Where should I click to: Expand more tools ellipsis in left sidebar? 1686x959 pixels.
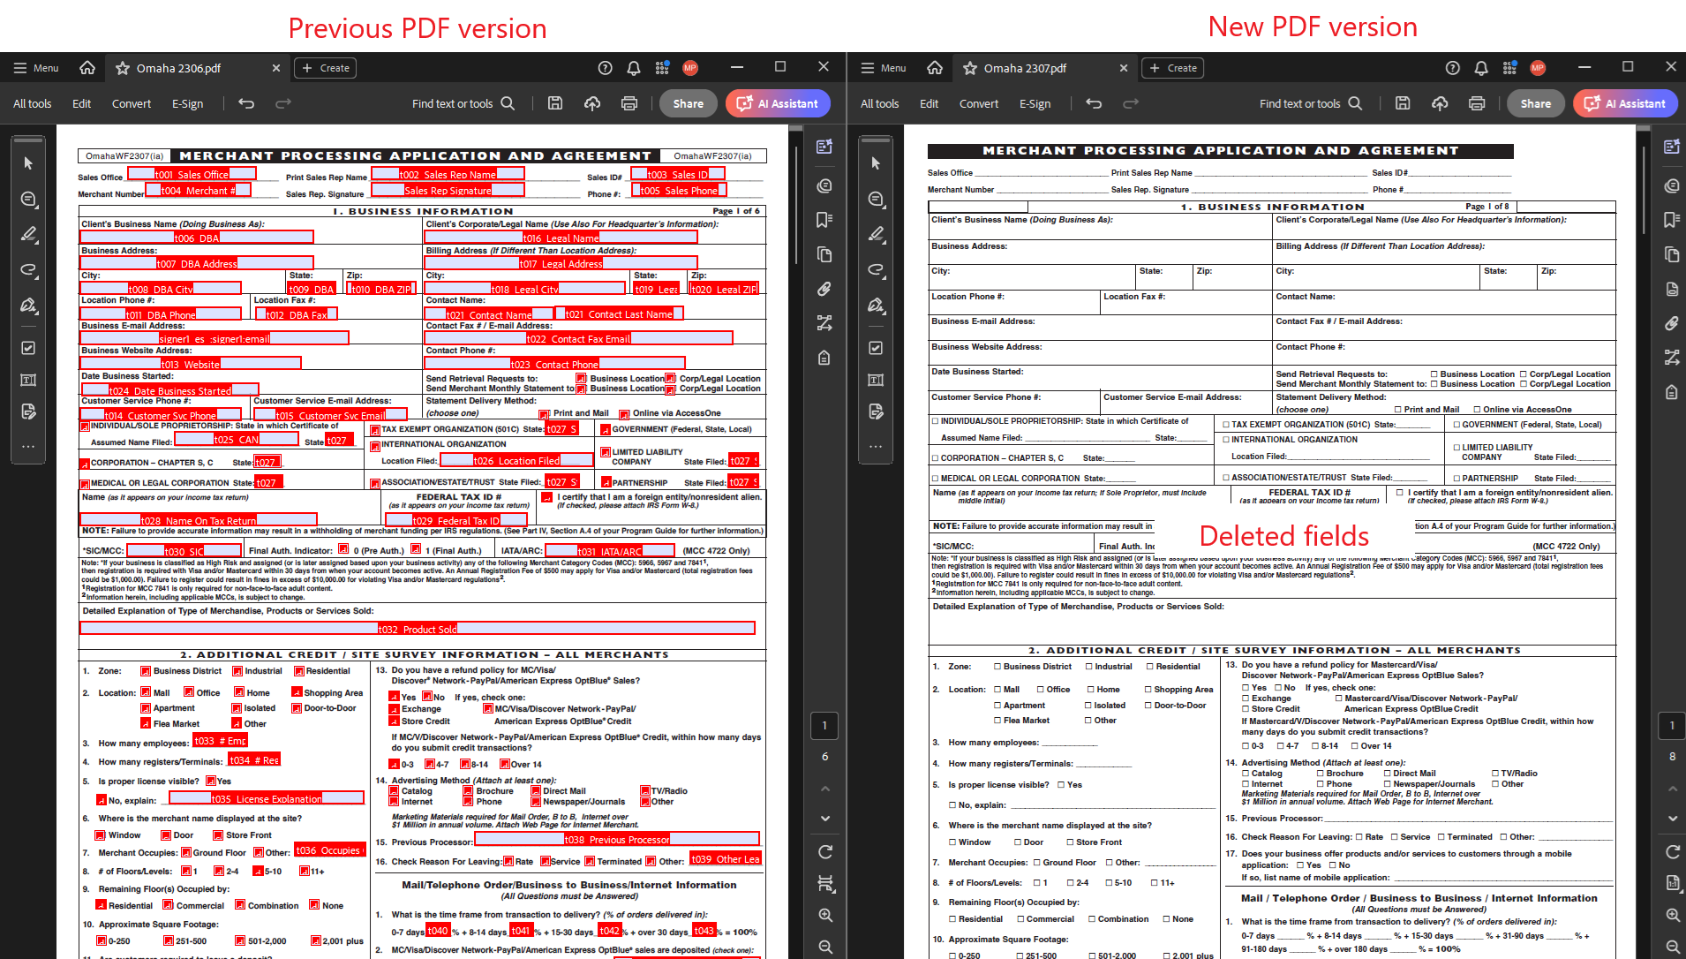point(28,447)
